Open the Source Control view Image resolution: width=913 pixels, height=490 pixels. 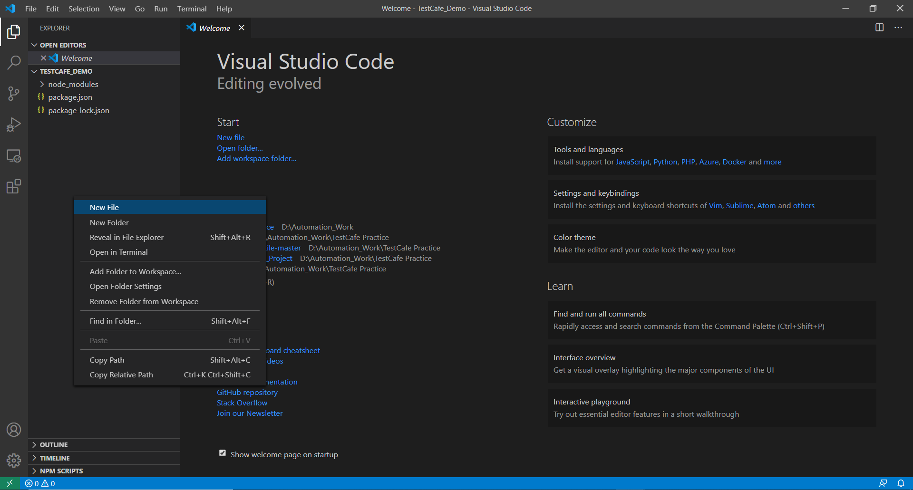tap(14, 94)
